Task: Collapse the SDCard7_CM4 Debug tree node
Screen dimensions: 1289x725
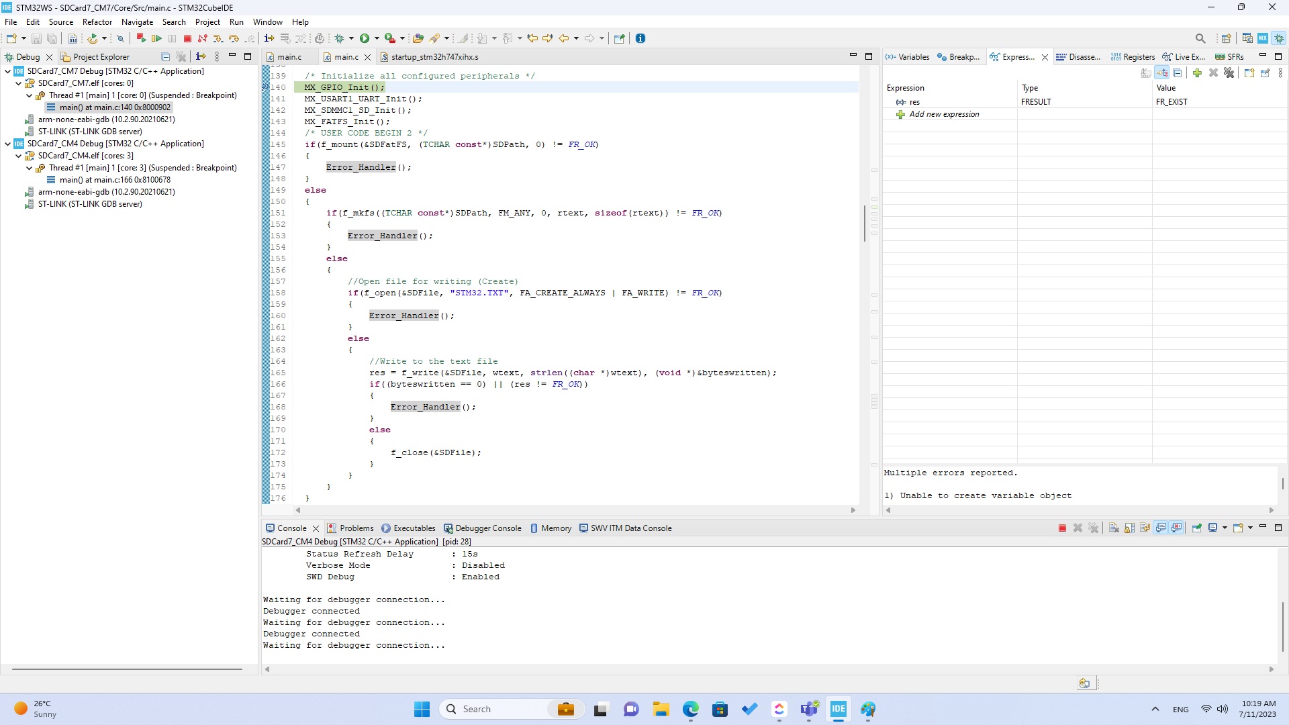Action: pyautogui.click(x=7, y=143)
